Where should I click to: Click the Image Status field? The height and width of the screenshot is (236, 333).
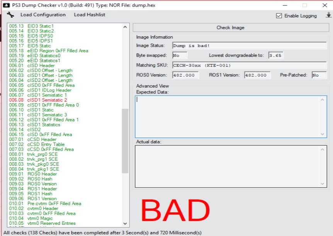coord(249,46)
